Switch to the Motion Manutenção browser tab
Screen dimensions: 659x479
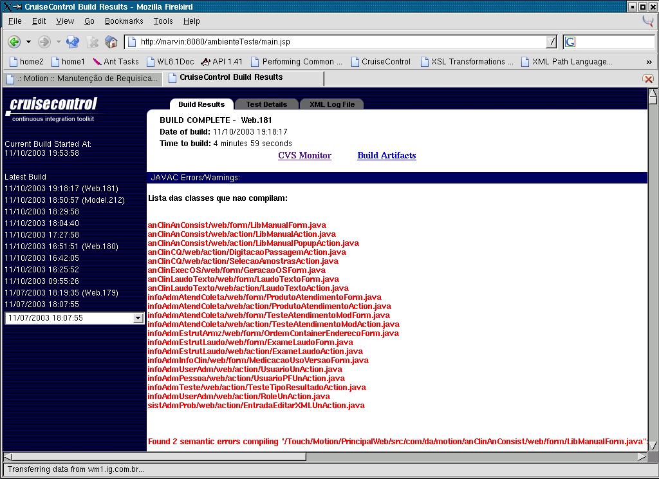[x=82, y=79]
